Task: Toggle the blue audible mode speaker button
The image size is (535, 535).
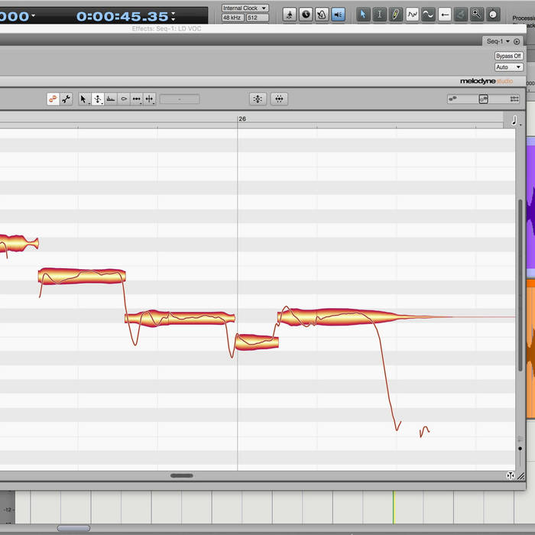Action: [338, 15]
